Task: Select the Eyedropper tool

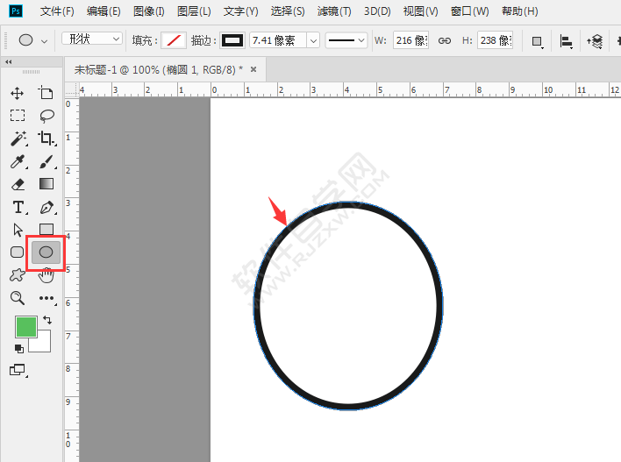Action: [x=18, y=161]
